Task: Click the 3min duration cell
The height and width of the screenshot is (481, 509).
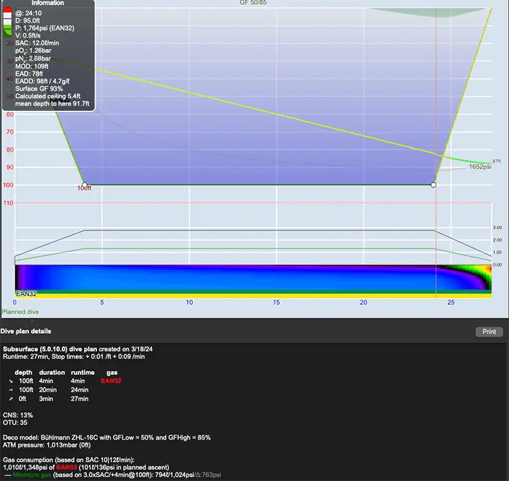Action: (x=46, y=399)
